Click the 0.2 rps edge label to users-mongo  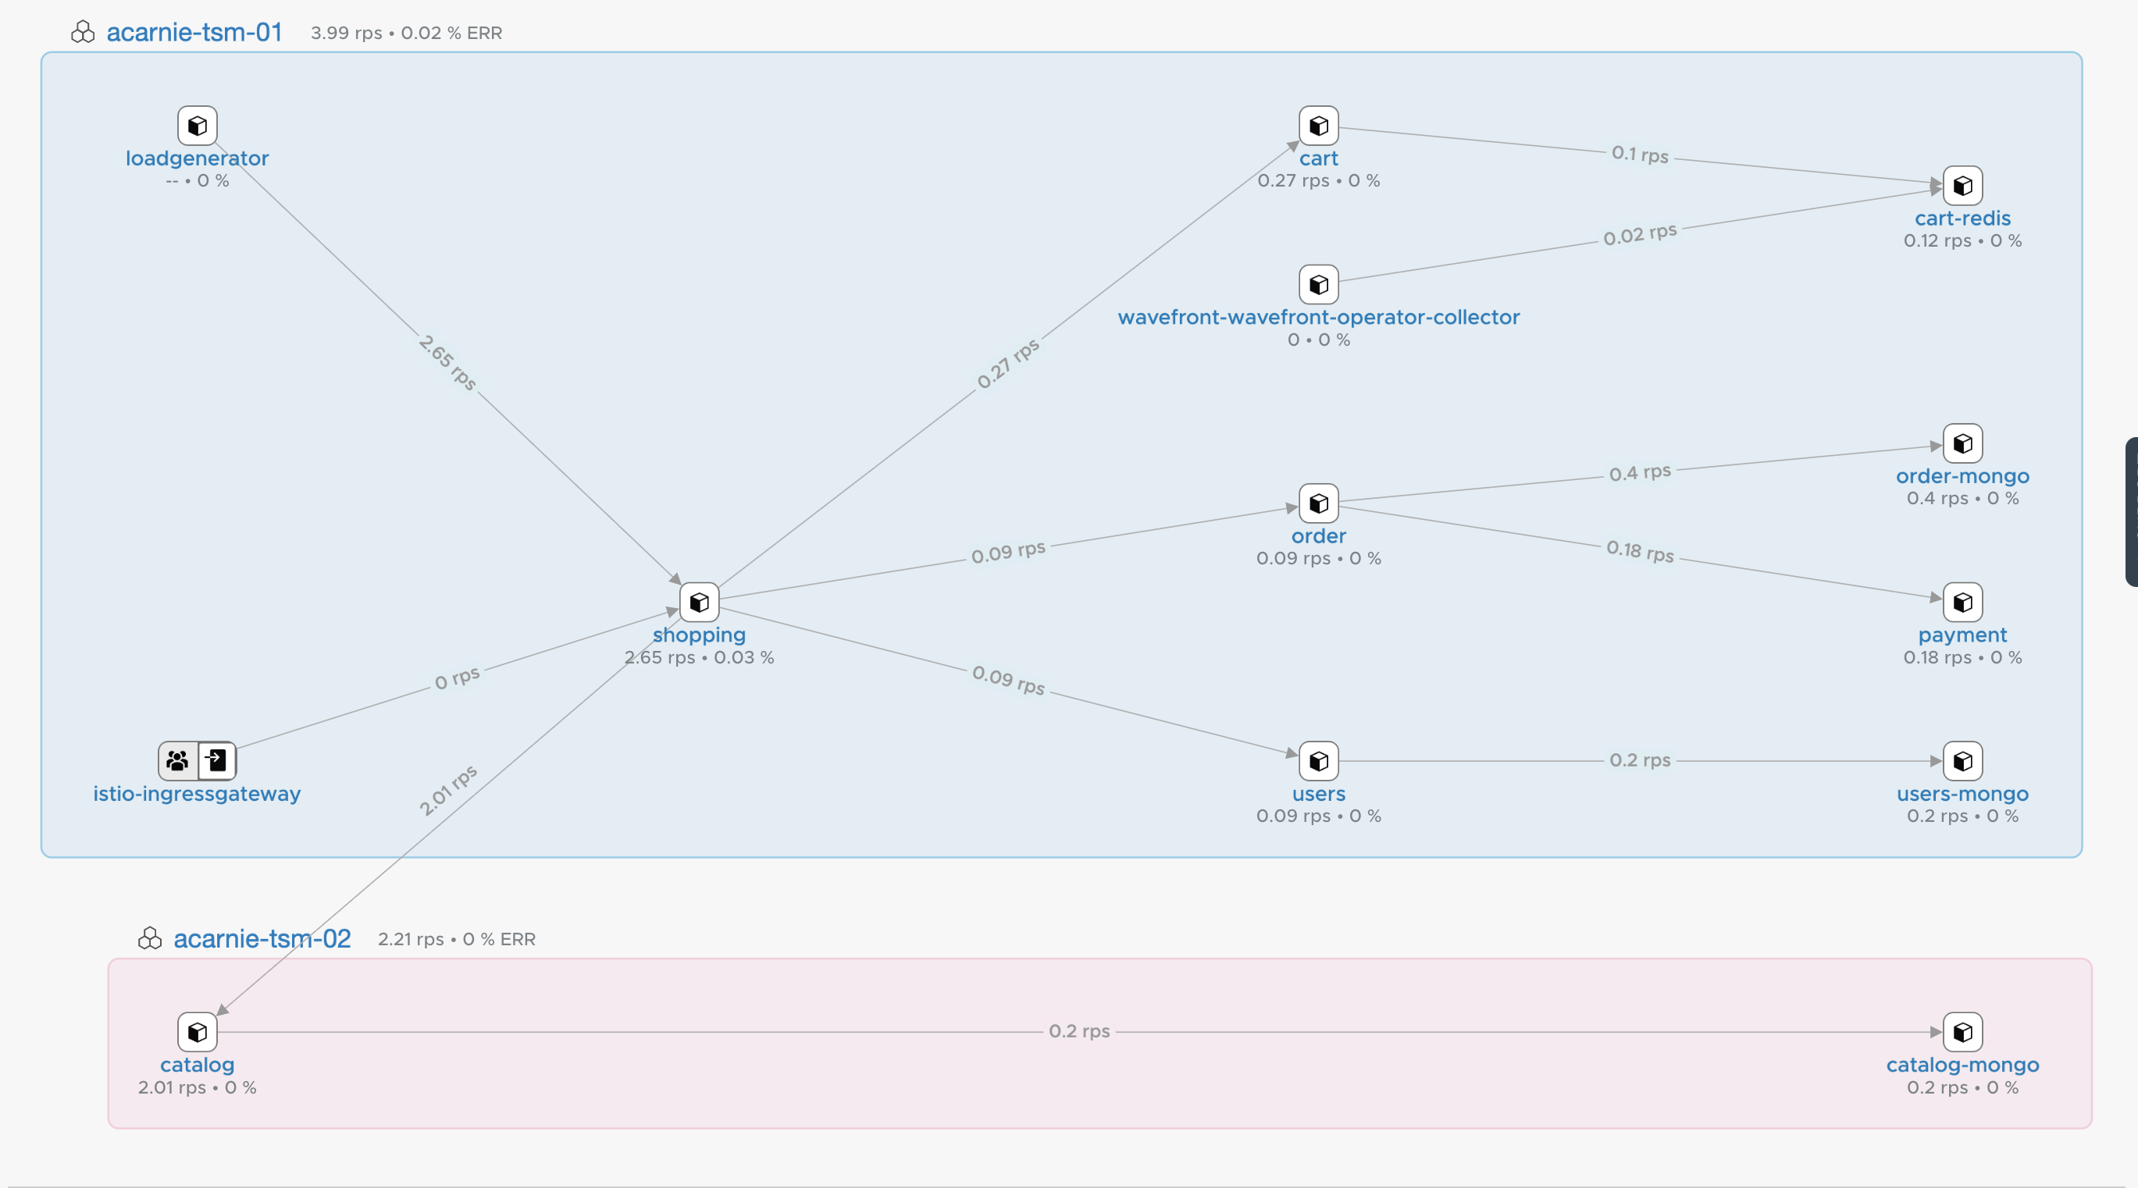point(1640,760)
